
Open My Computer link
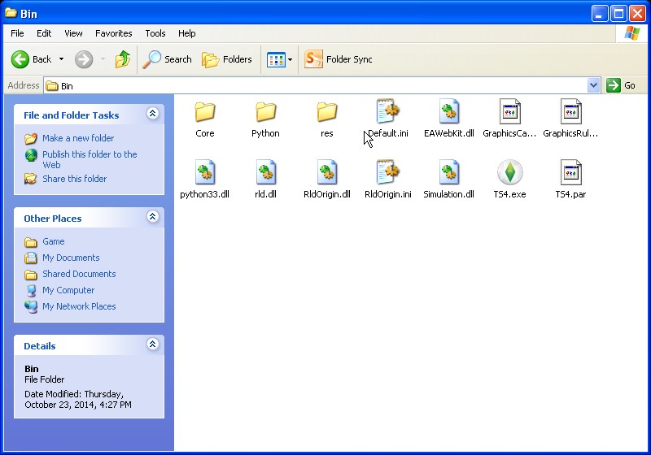(68, 290)
